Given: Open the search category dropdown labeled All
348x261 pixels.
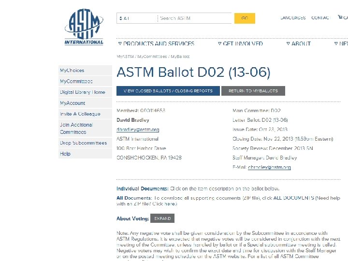Looking at the screenshot, I should [x=136, y=18].
